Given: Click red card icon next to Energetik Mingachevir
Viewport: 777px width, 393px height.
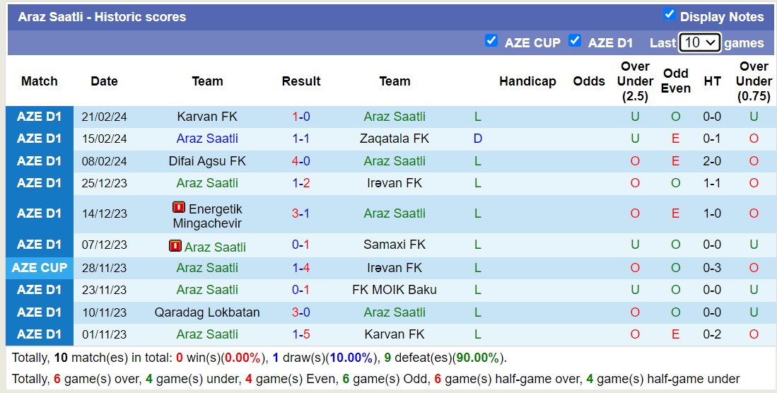Looking at the screenshot, I should [179, 208].
